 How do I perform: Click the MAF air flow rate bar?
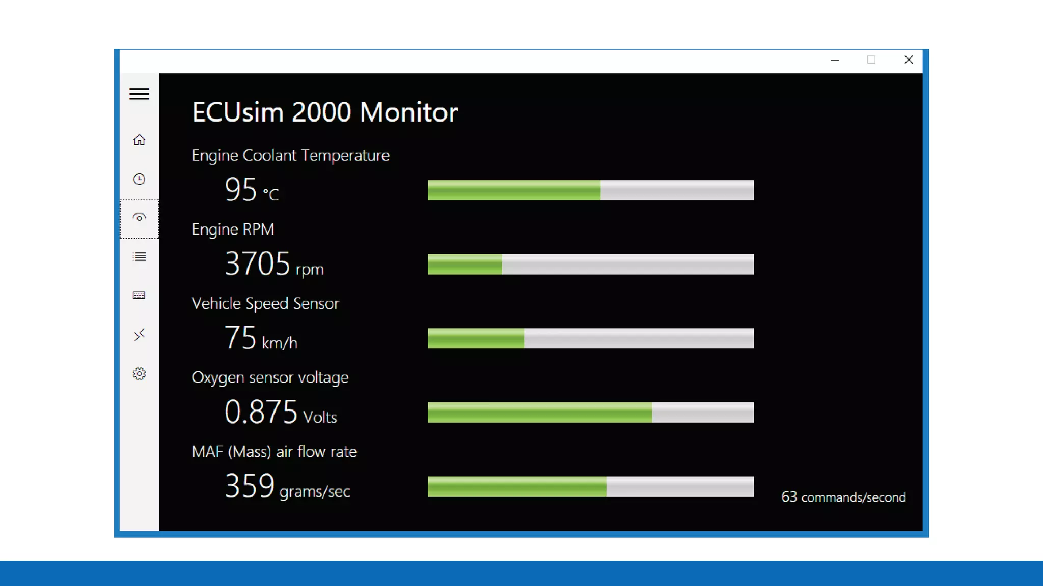click(x=590, y=487)
